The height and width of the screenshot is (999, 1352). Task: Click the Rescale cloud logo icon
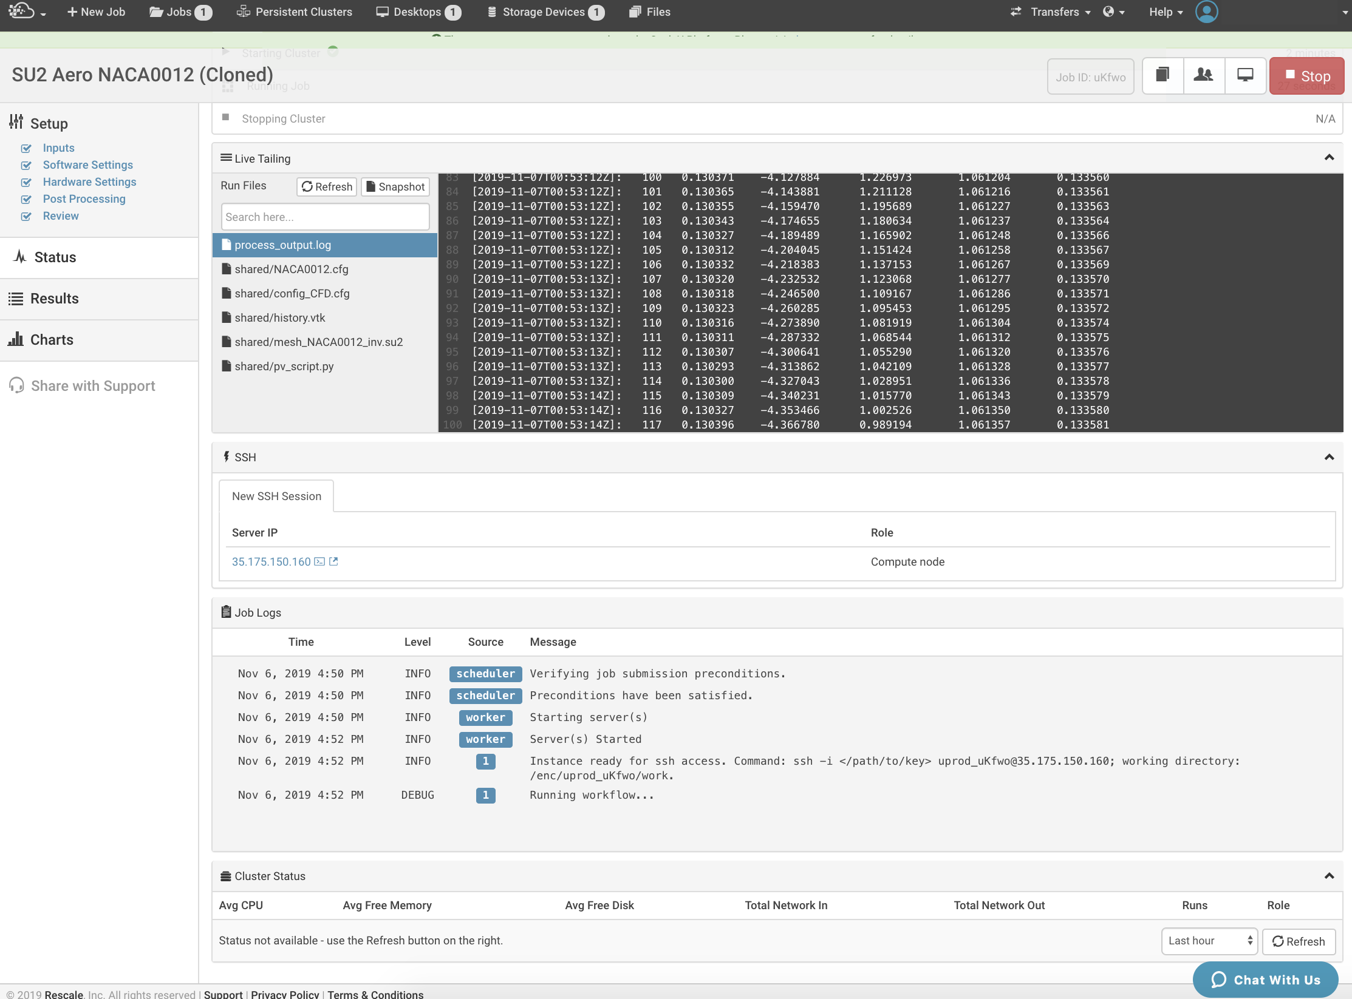point(21,11)
